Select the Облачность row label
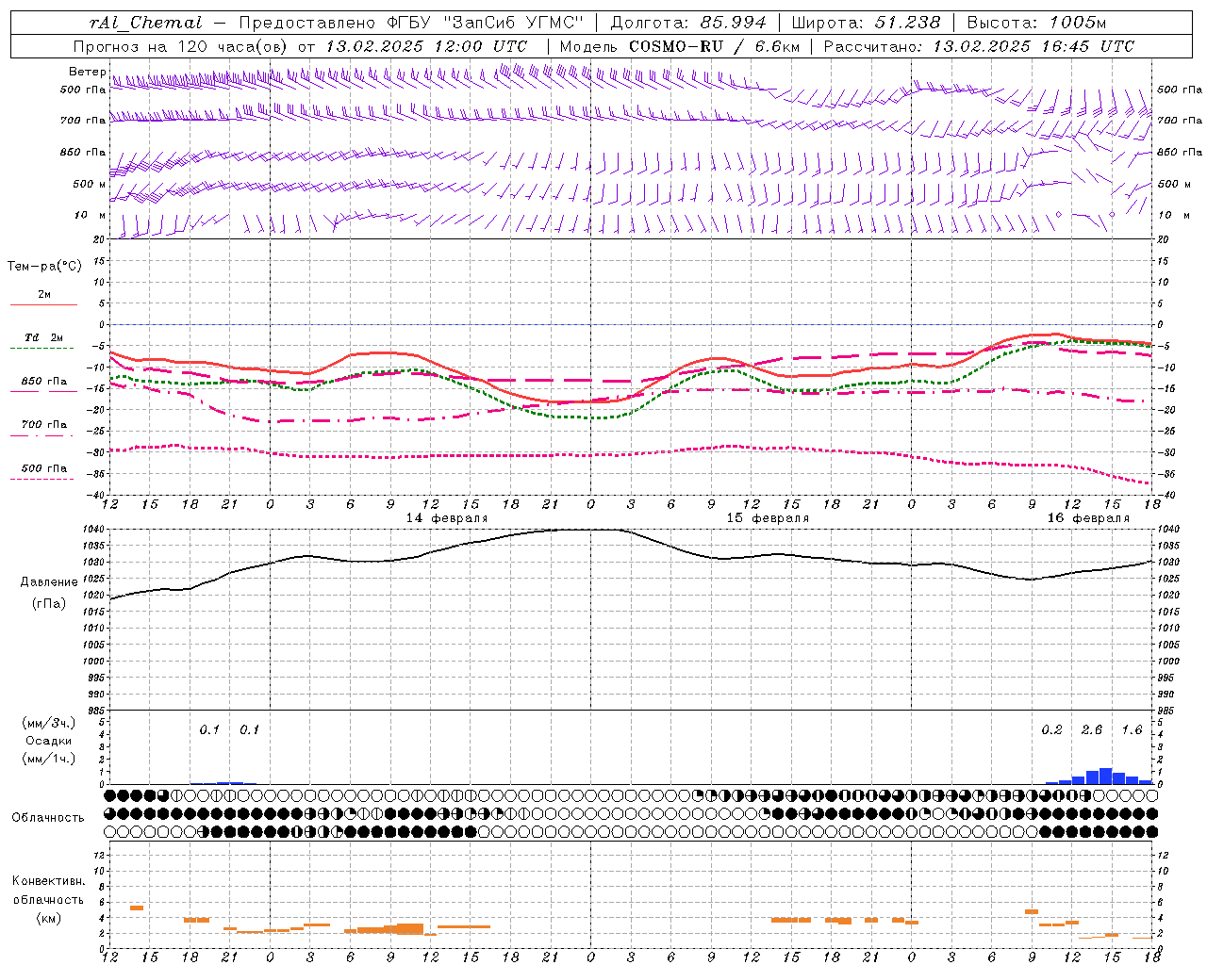This screenshot has height=965, width=1207. [x=48, y=818]
